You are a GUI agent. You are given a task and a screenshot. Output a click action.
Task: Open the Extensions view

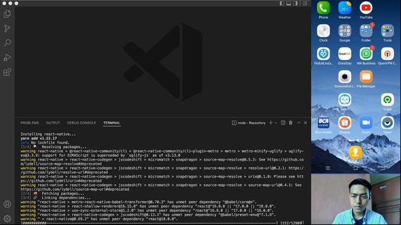[7, 72]
